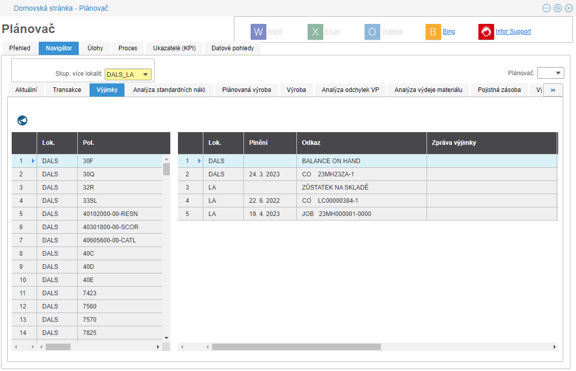Image resolution: width=576 pixels, height=371 pixels.
Task: Click the Outlook link text
Action: [x=392, y=32]
